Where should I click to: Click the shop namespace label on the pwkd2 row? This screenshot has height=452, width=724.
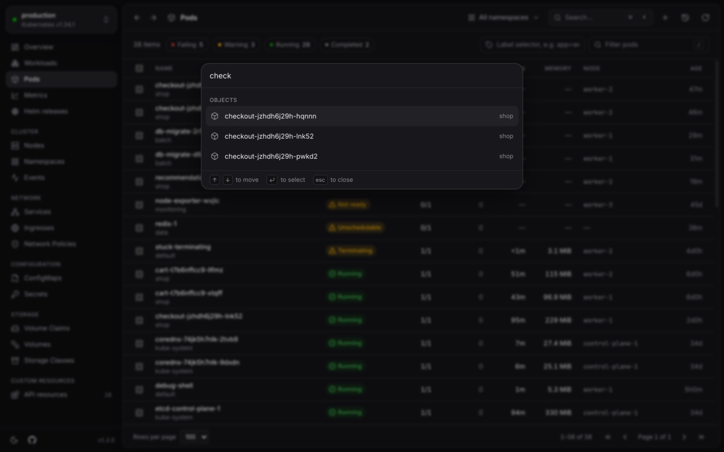(x=506, y=156)
